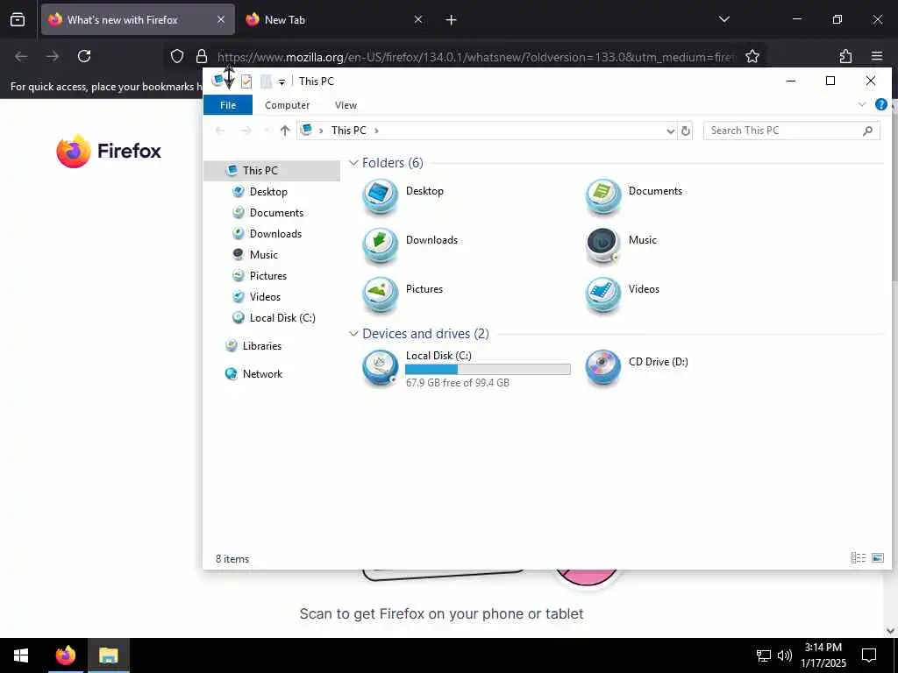The image size is (898, 673).
Task: Close the New Tab tab in Firefox
Action: pyautogui.click(x=418, y=20)
